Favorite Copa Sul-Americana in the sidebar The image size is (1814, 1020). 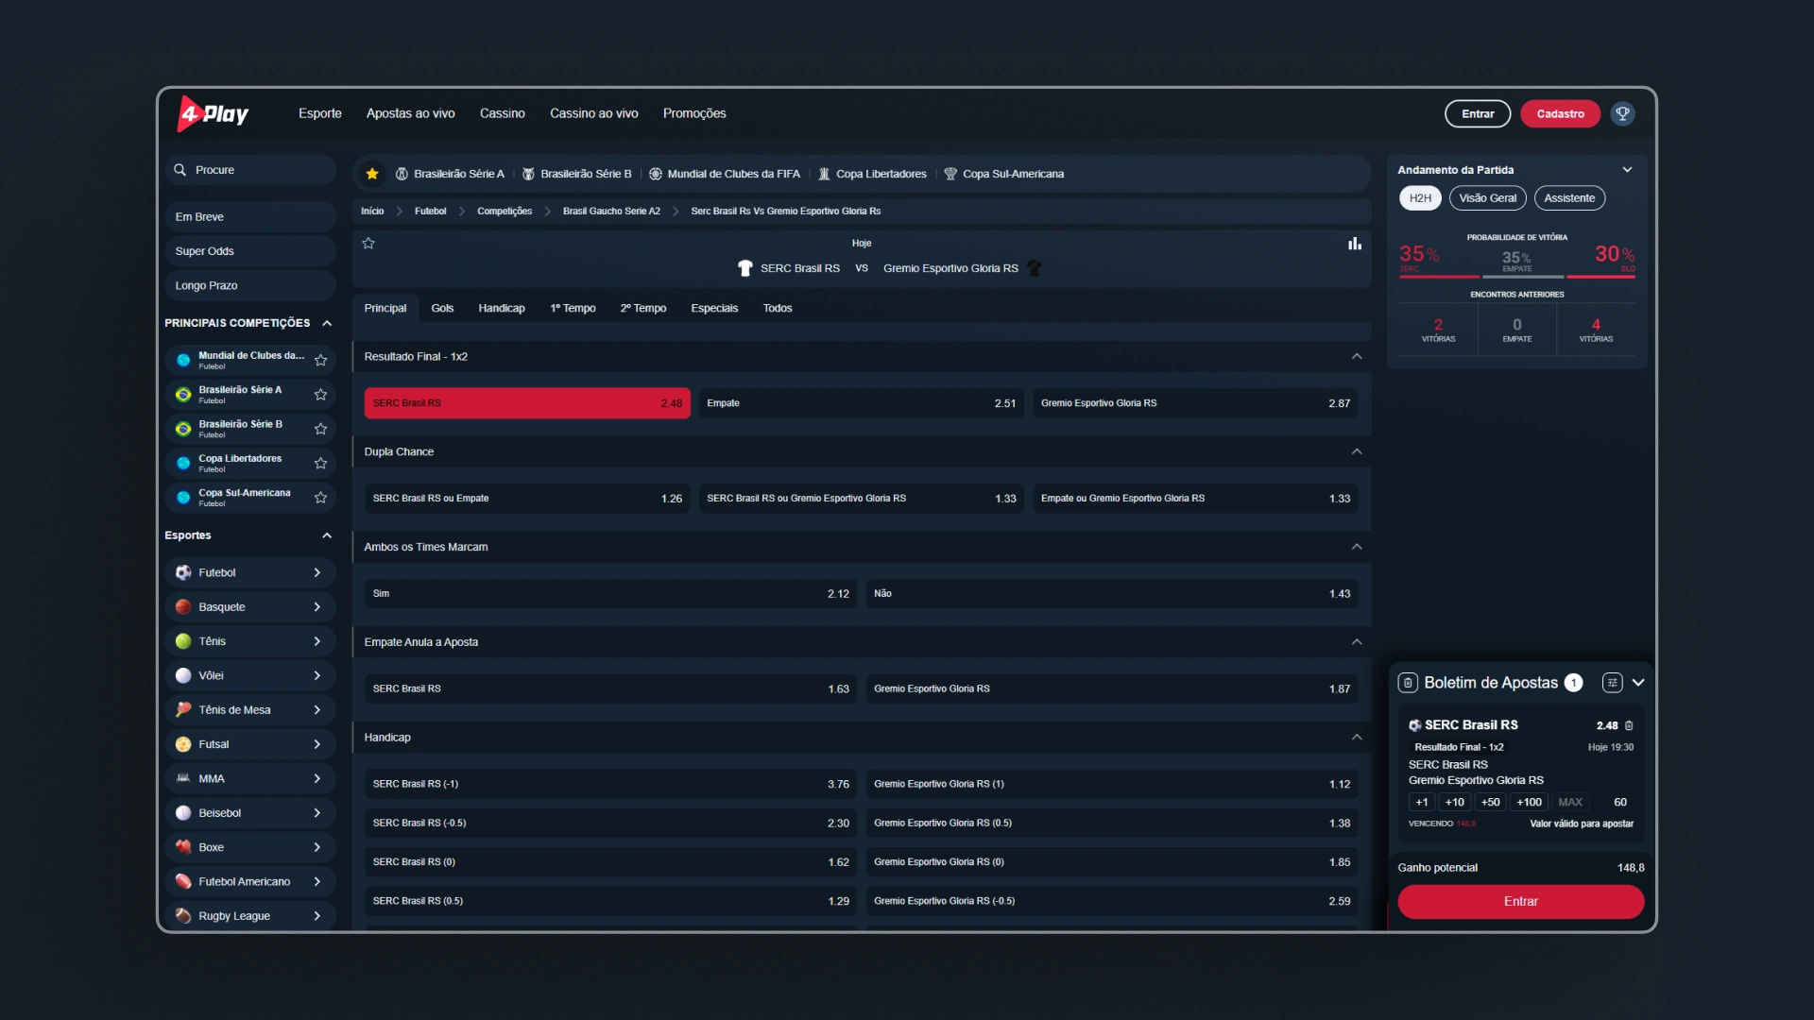point(320,498)
